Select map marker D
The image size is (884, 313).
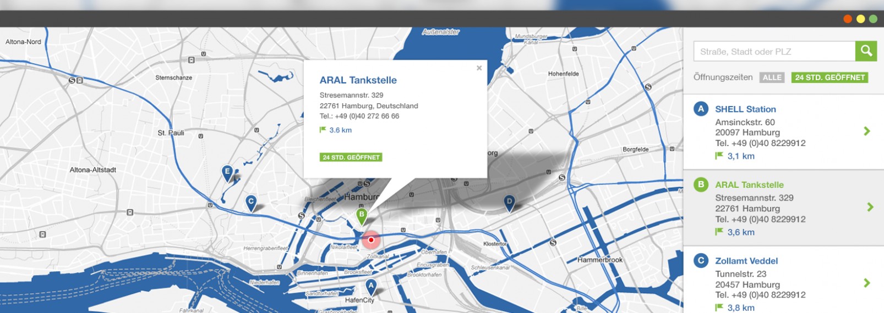click(509, 203)
